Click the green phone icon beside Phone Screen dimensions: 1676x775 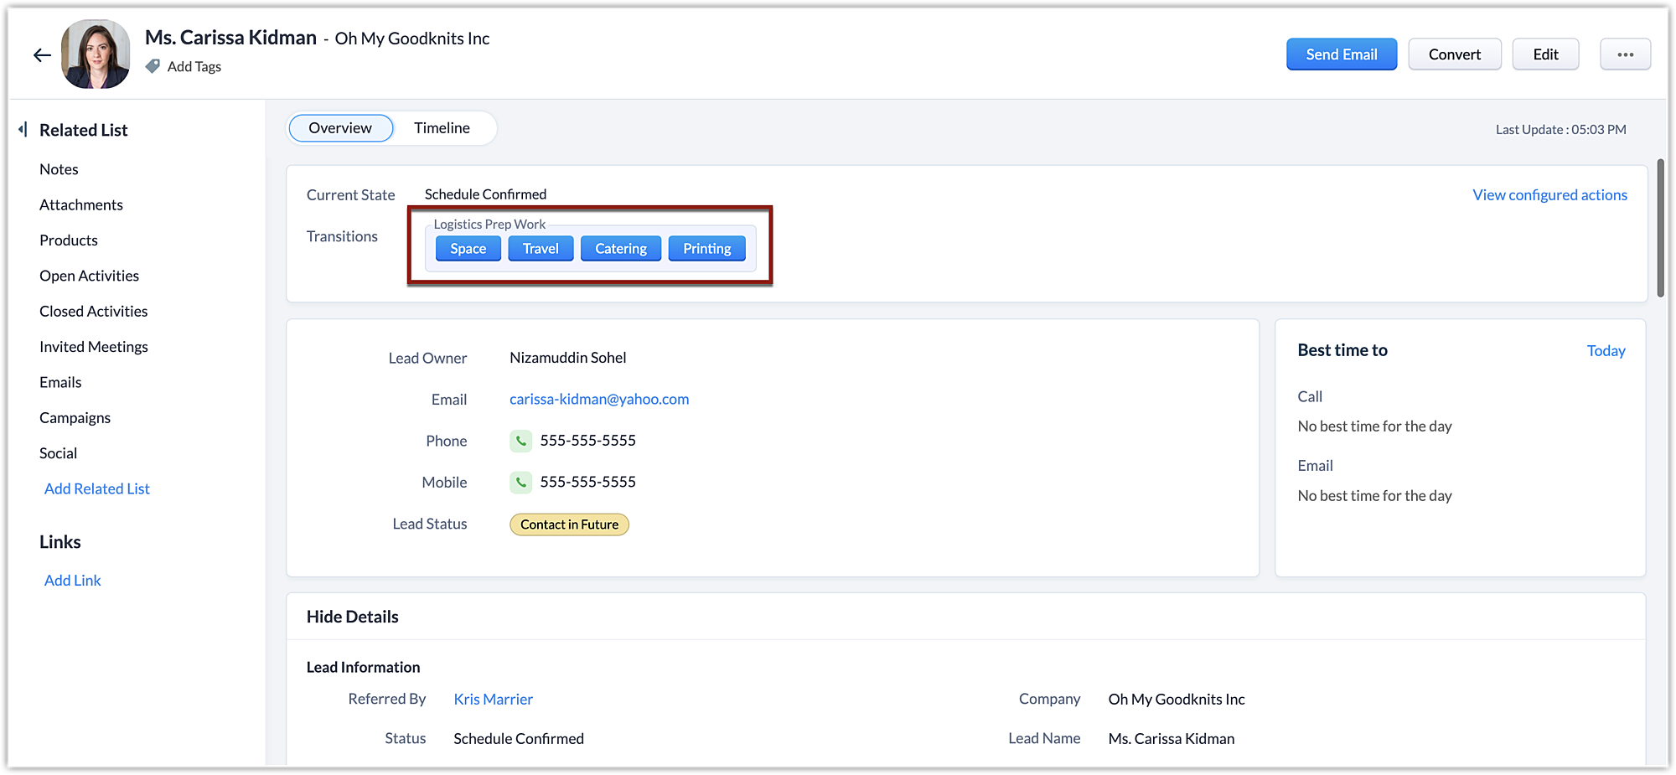click(520, 441)
